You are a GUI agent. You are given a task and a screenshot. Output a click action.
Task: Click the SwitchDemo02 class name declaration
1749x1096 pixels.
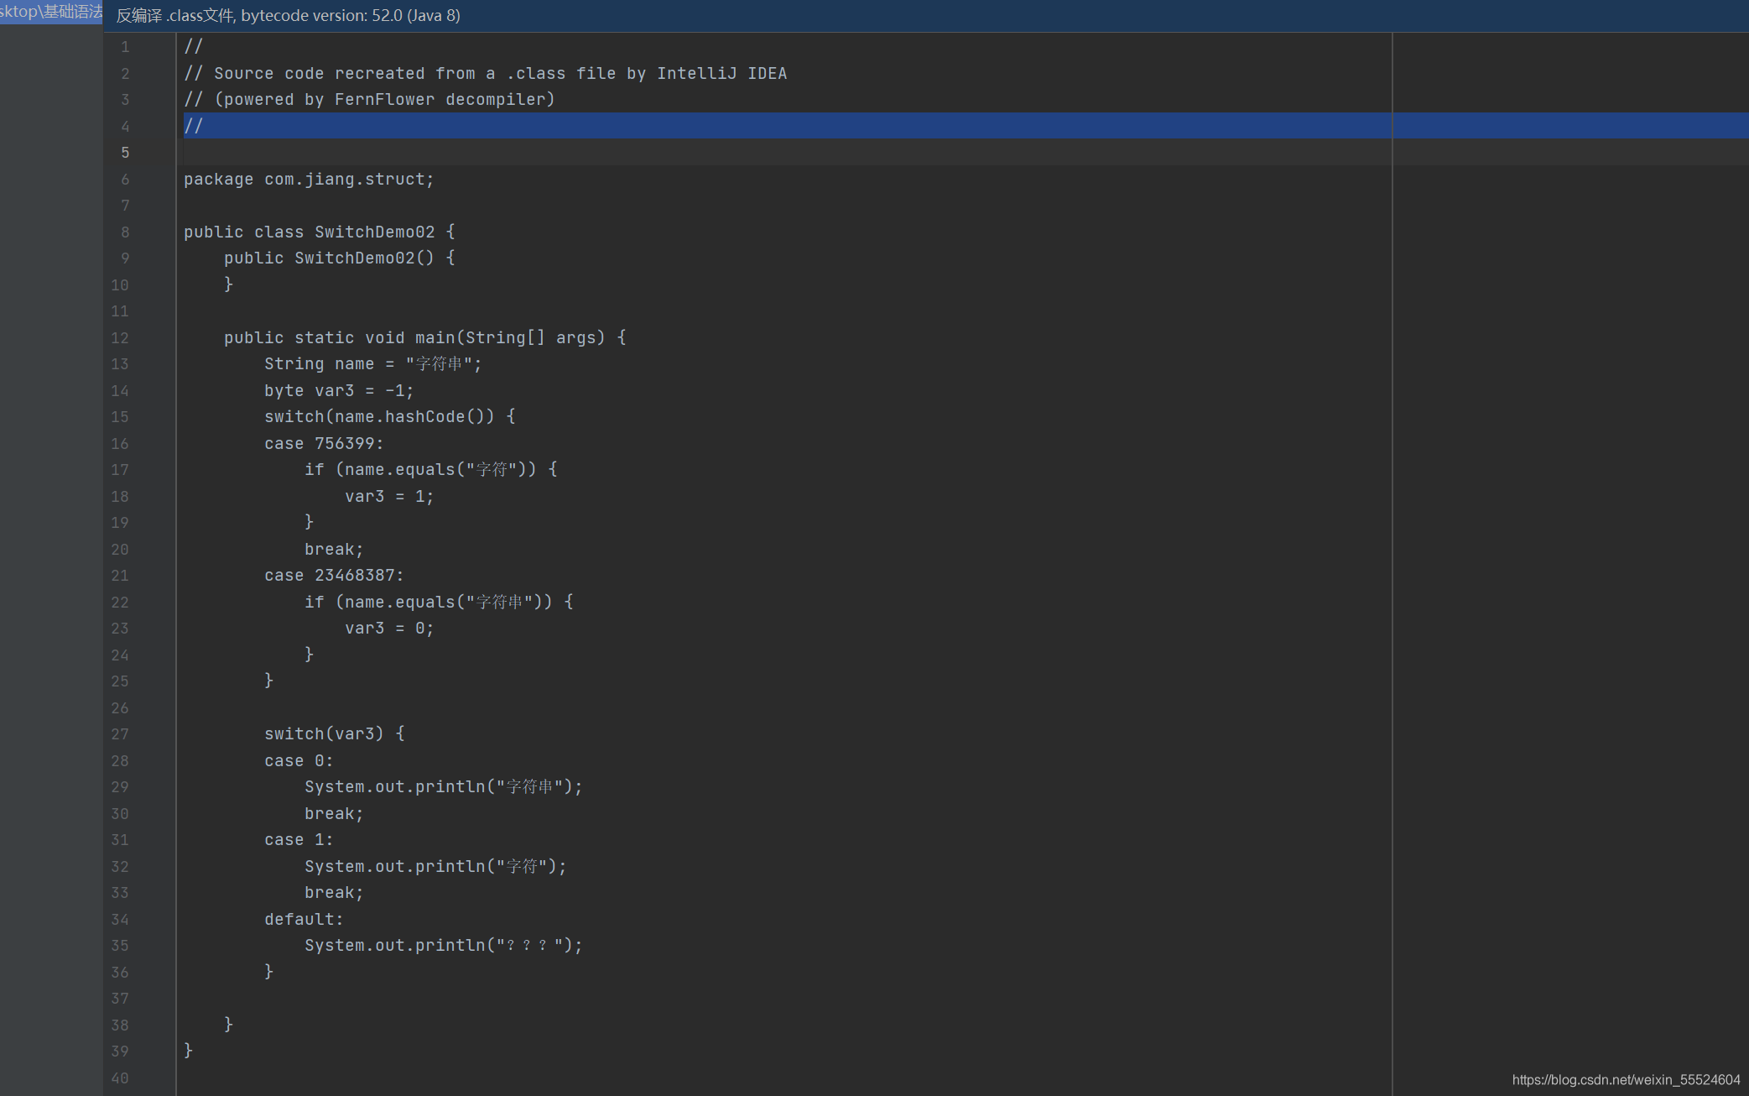tap(375, 232)
